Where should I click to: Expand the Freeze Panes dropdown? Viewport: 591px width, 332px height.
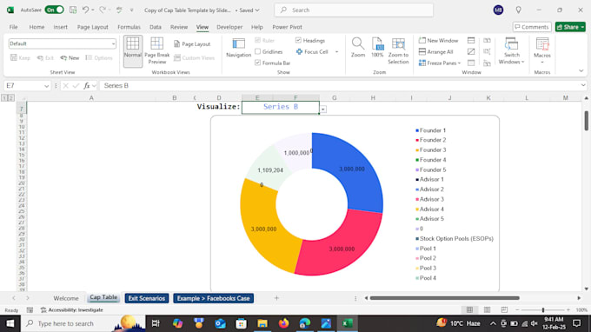point(440,63)
